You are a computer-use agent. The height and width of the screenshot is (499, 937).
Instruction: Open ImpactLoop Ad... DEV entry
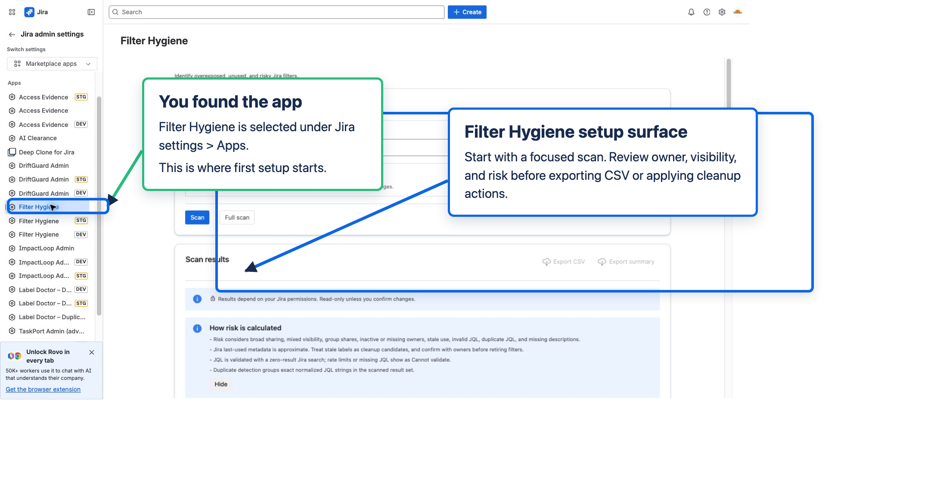click(x=48, y=262)
